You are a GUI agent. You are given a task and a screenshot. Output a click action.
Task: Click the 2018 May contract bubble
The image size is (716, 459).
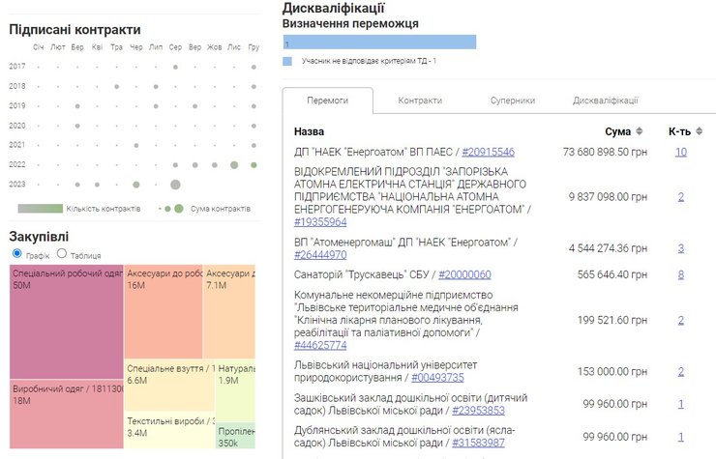(x=117, y=87)
